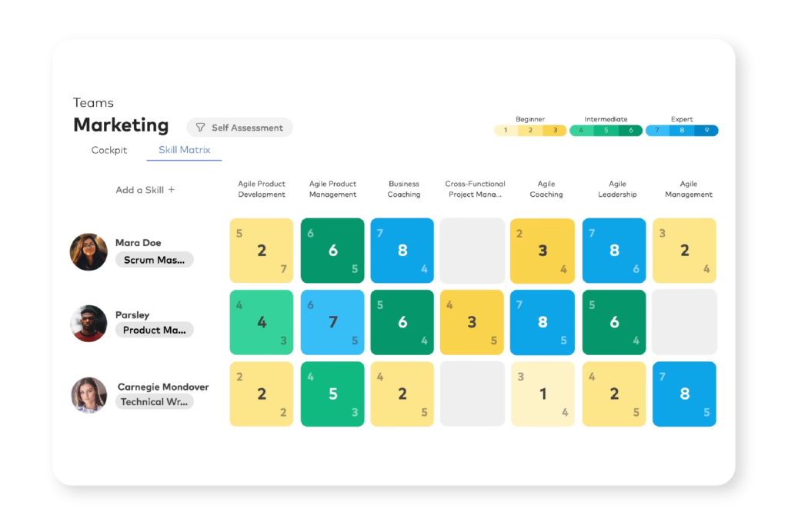This screenshot has height=525, width=788.
Task: Select the Skill Matrix tab
Action: [x=184, y=150]
